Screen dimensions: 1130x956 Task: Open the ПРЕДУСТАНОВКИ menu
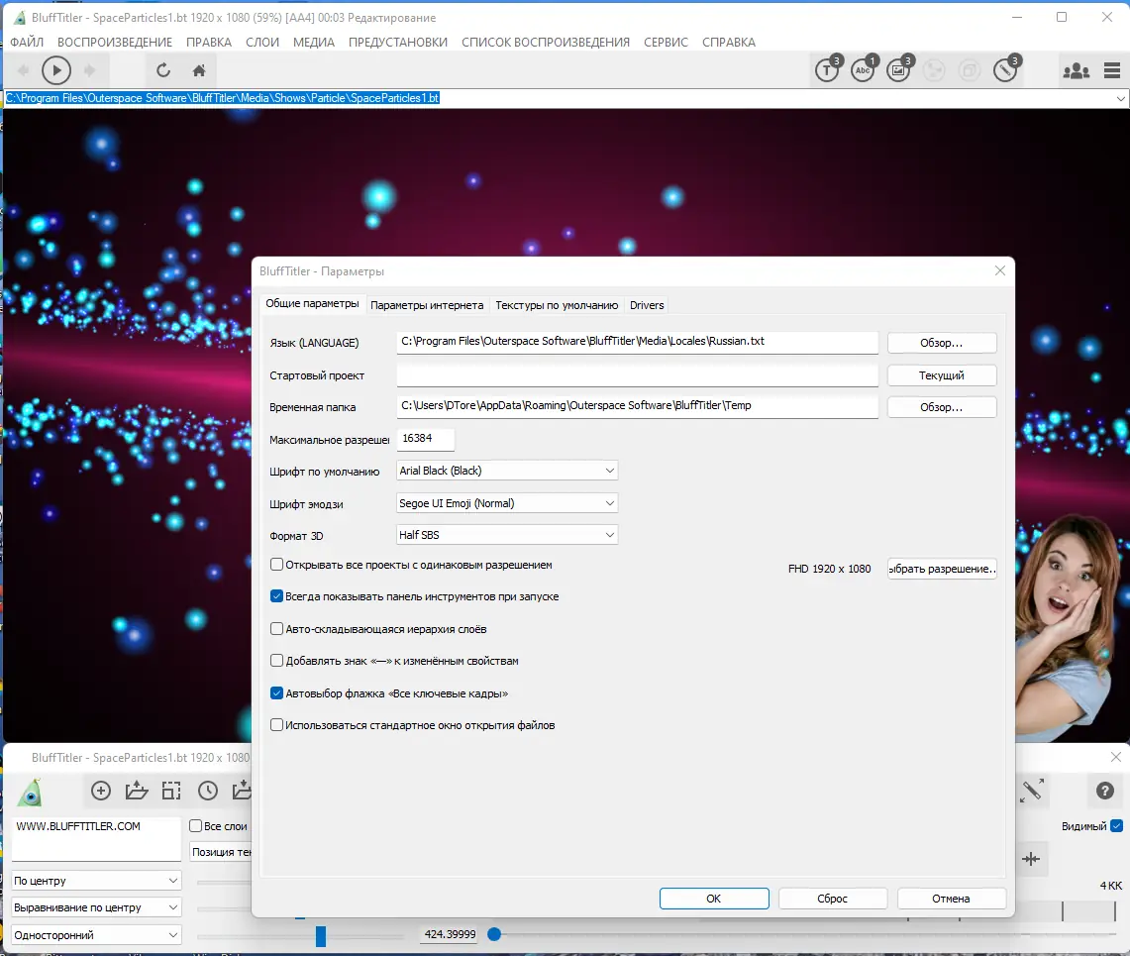pos(398,43)
